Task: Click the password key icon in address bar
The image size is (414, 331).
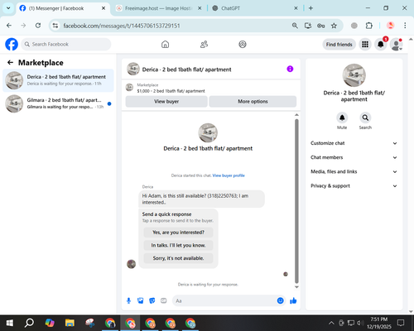Action: pyautogui.click(x=320, y=26)
